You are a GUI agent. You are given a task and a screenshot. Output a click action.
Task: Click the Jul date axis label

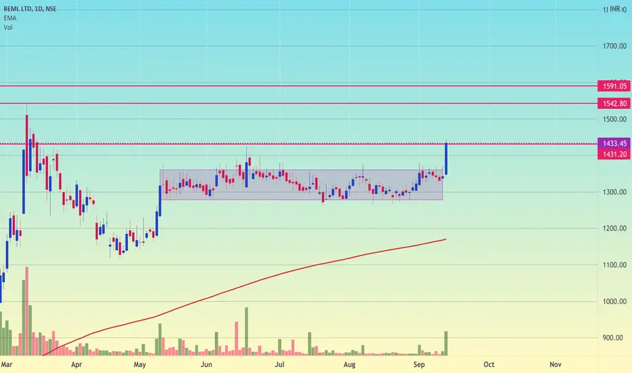pyautogui.click(x=279, y=365)
